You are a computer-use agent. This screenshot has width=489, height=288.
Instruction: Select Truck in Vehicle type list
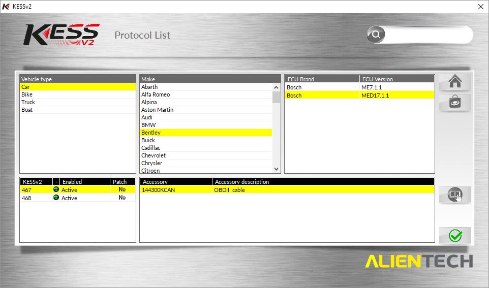point(28,102)
